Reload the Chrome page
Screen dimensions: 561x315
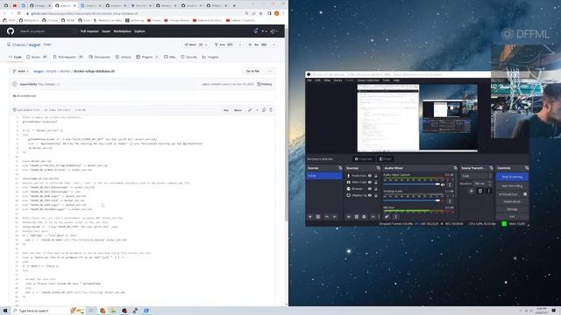[x=19, y=14]
